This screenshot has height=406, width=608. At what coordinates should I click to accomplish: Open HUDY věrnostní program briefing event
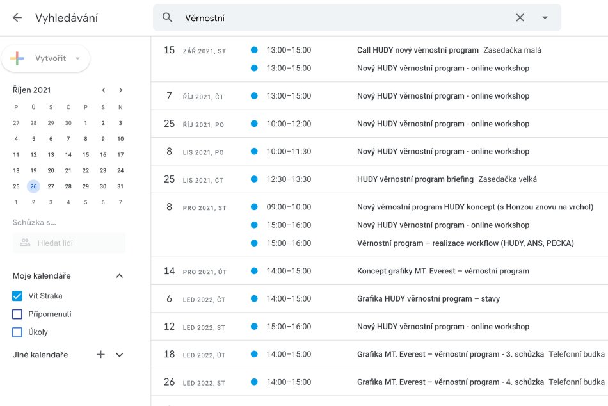[x=415, y=179]
